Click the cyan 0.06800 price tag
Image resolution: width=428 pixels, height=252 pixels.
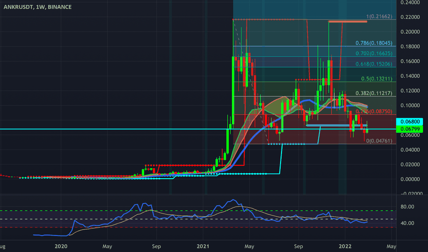(x=410, y=121)
